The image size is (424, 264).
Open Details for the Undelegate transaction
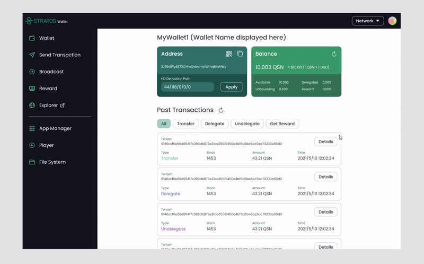pos(325,212)
